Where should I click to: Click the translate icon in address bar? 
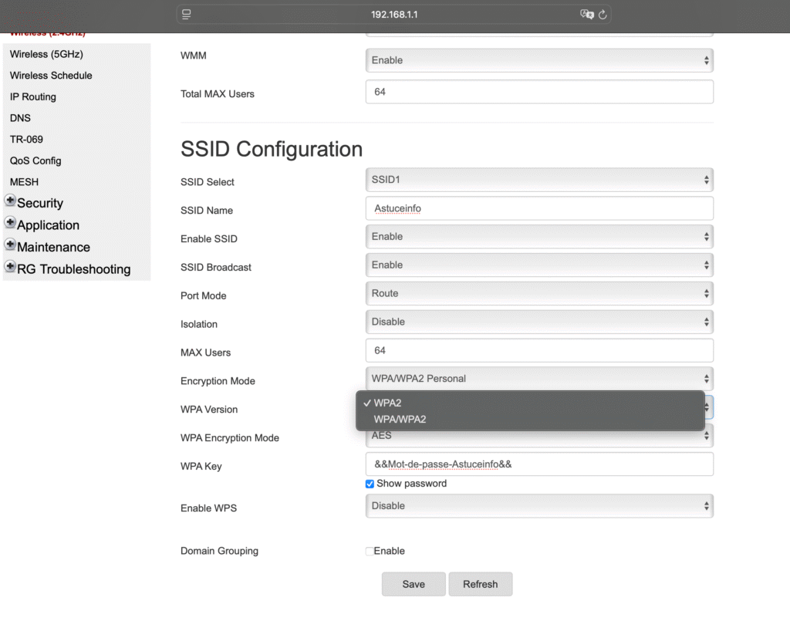pyautogui.click(x=586, y=15)
